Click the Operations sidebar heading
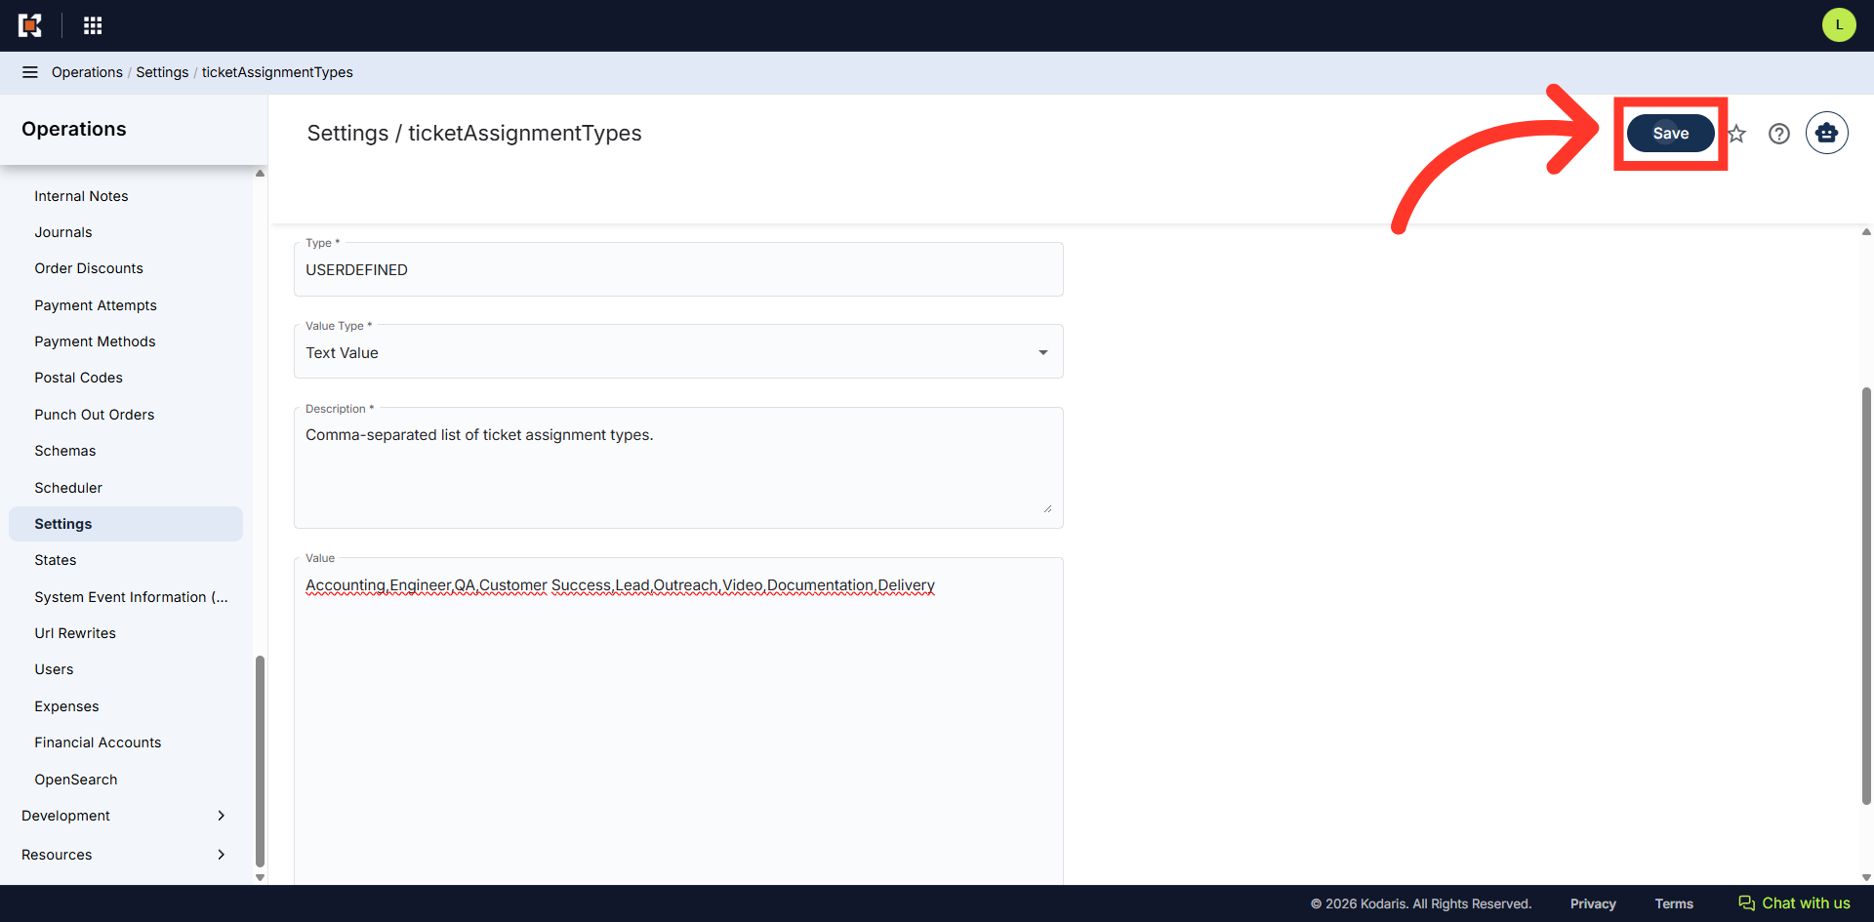 (x=74, y=129)
